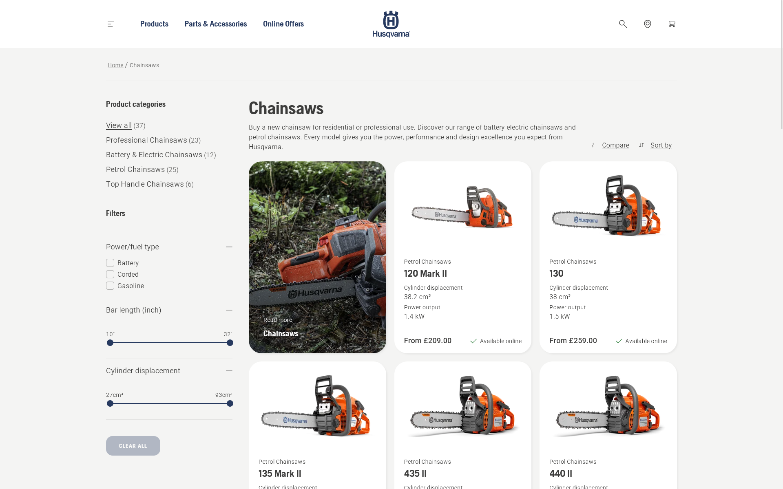Click the Husqvarna logo
783x489 pixels.
point(391,24)
